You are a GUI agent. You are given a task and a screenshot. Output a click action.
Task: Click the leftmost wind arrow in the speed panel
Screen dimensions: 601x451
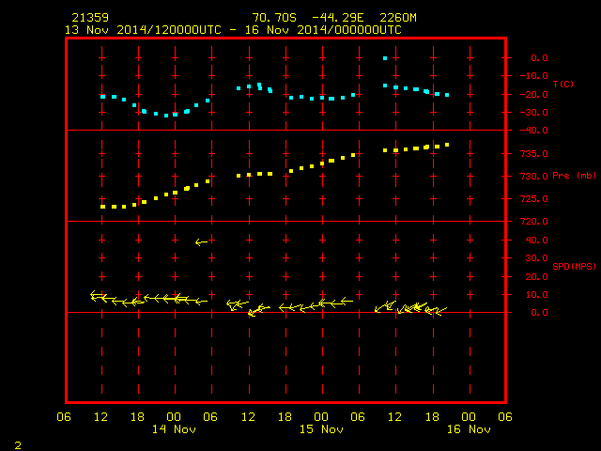pos(96,296)
